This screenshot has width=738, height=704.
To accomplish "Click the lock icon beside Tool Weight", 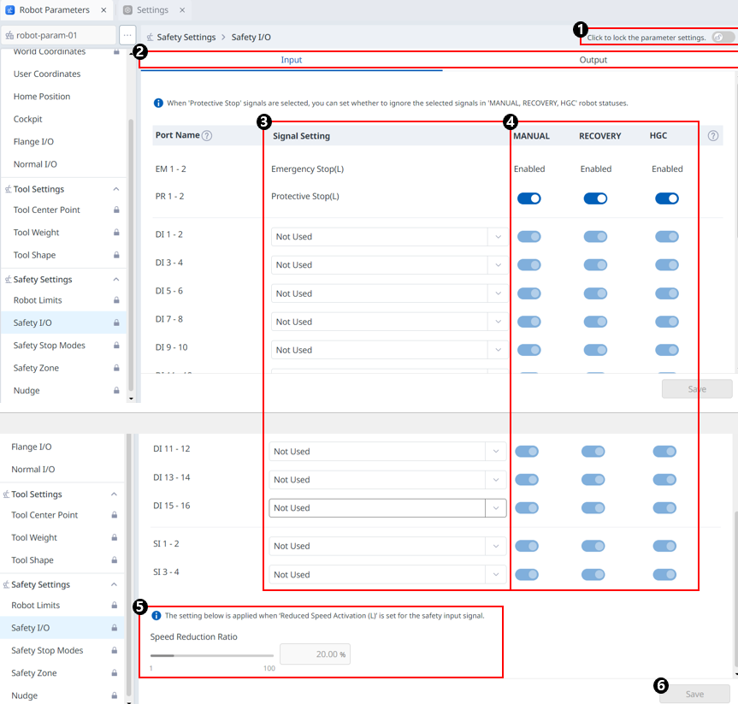I will pyautogui.click(x=116, y=233).
